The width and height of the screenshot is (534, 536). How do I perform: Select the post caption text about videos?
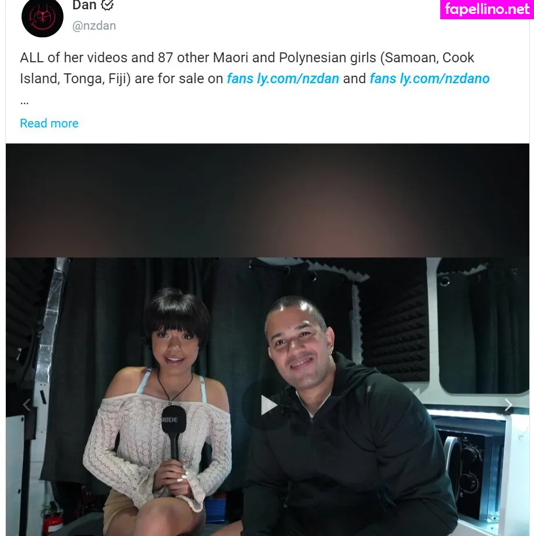click(255, 68)
